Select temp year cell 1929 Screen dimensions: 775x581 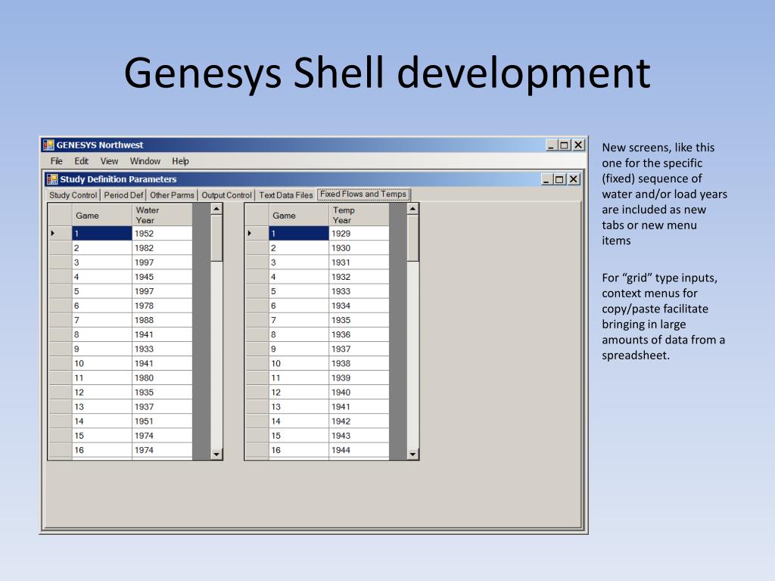click(x=359, y=233)
